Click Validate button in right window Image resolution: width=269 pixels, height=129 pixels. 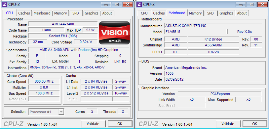pos(228,124)
